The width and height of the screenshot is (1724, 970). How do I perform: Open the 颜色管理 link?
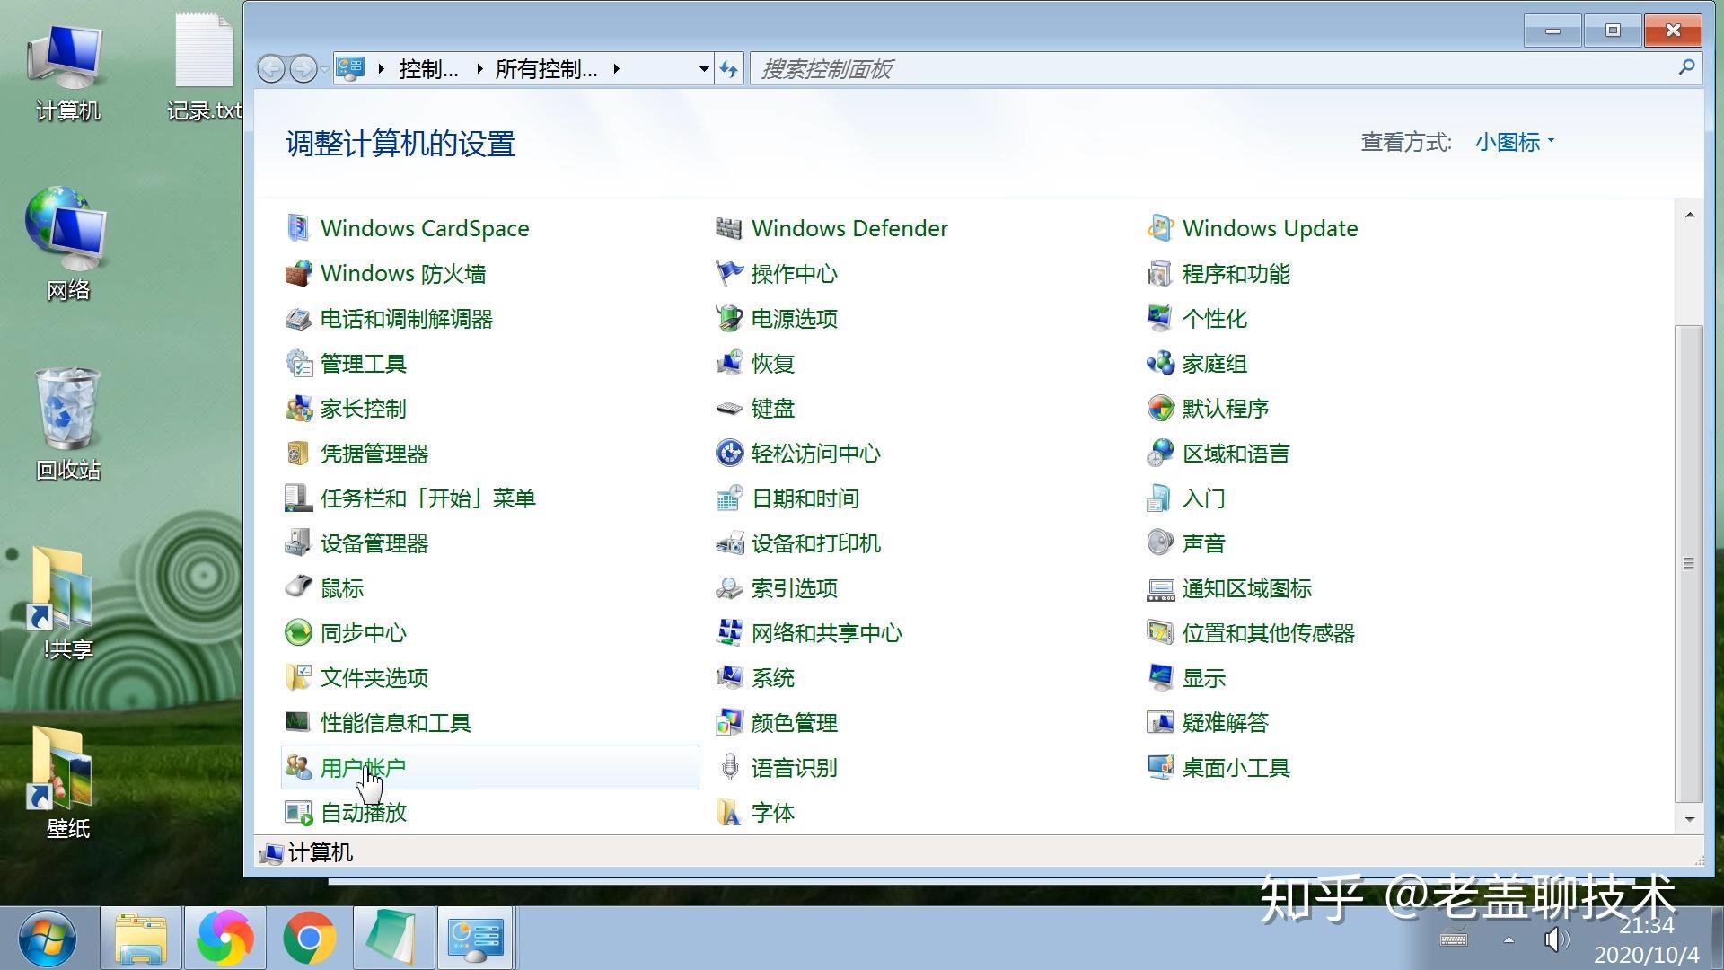[795, 723]
